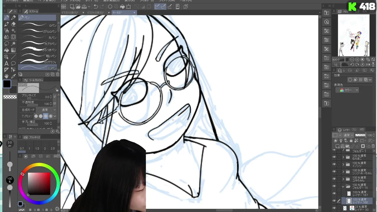Click the Open file folder icon

(x=78, y=6)
